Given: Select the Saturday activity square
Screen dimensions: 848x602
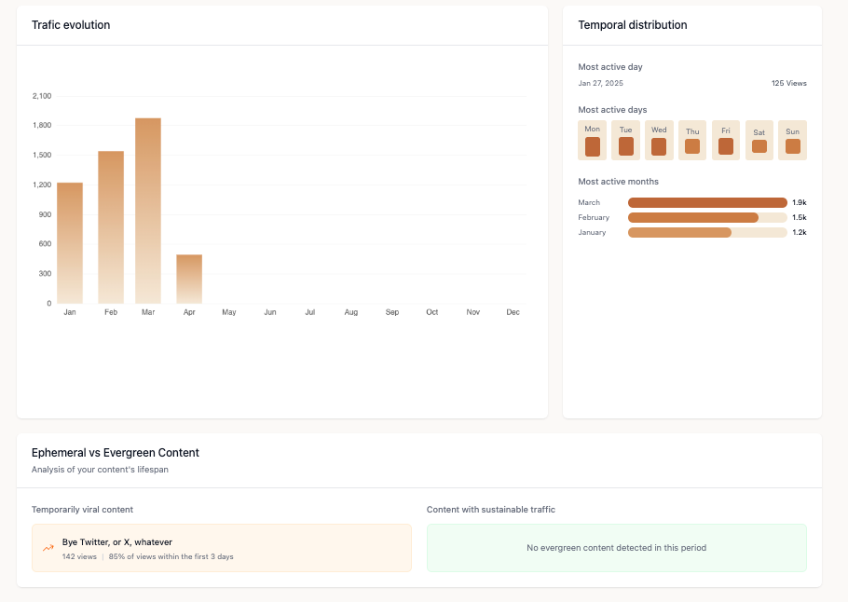Looking at the screenshot, I should [759, 146].
